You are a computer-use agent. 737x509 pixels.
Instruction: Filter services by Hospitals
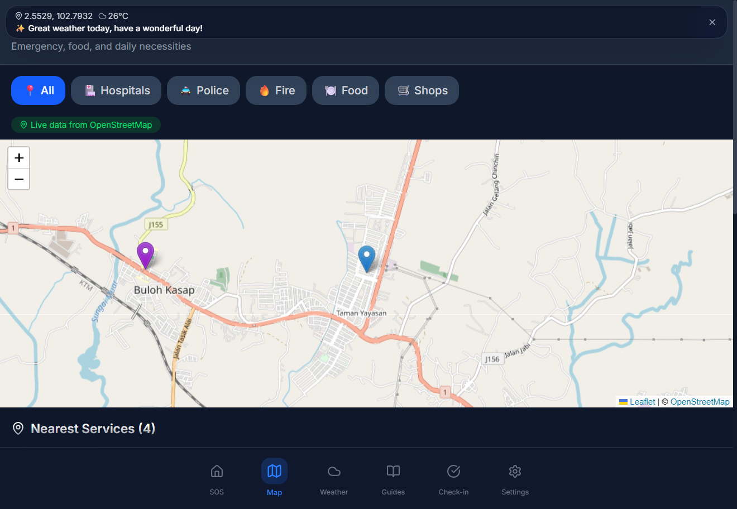pos(116,90)
